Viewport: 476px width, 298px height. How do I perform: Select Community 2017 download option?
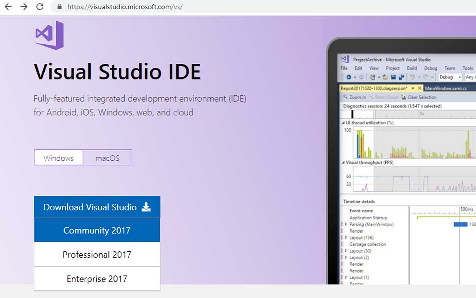[x=97, y=230]
